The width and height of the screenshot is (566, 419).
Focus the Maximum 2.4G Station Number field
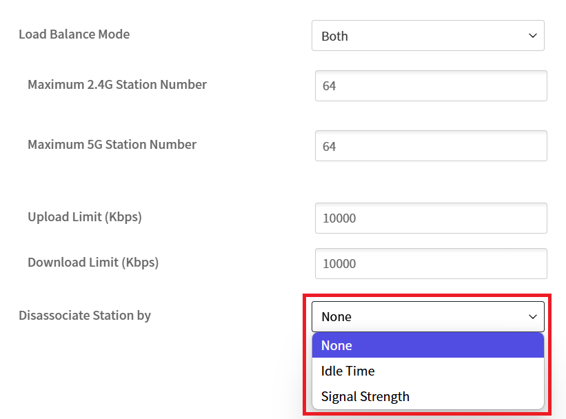[x=431, y=86]
